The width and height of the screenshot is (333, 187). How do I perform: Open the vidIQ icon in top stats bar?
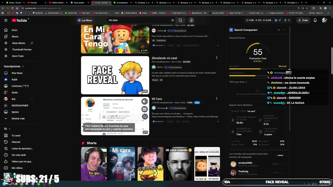pos(276,20)
